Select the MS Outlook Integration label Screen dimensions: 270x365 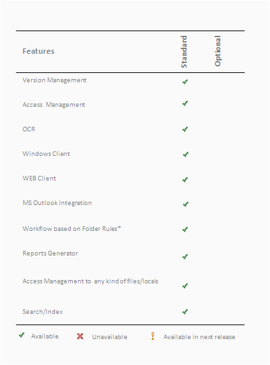coord(57,203)
